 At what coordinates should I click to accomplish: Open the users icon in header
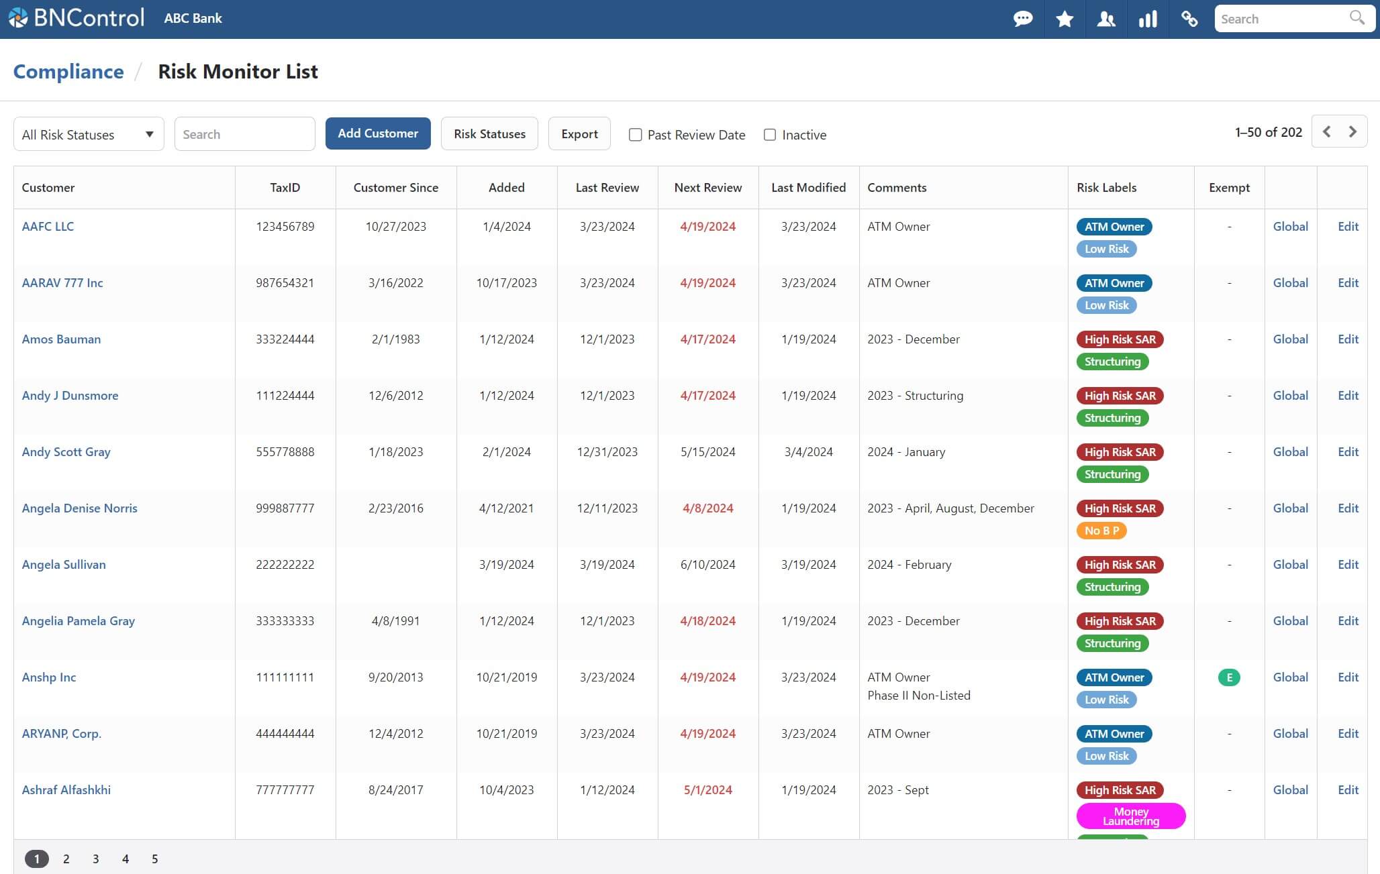pos(1106,19)
